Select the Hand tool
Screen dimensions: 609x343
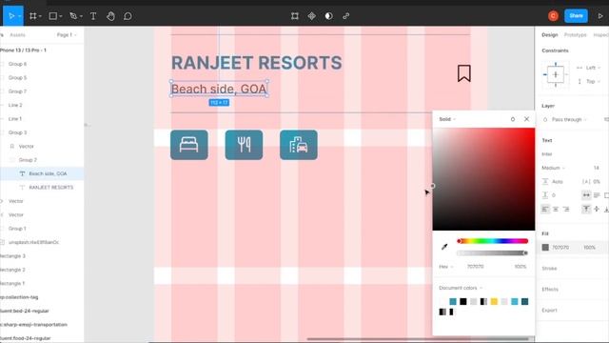tap(110, 16)
